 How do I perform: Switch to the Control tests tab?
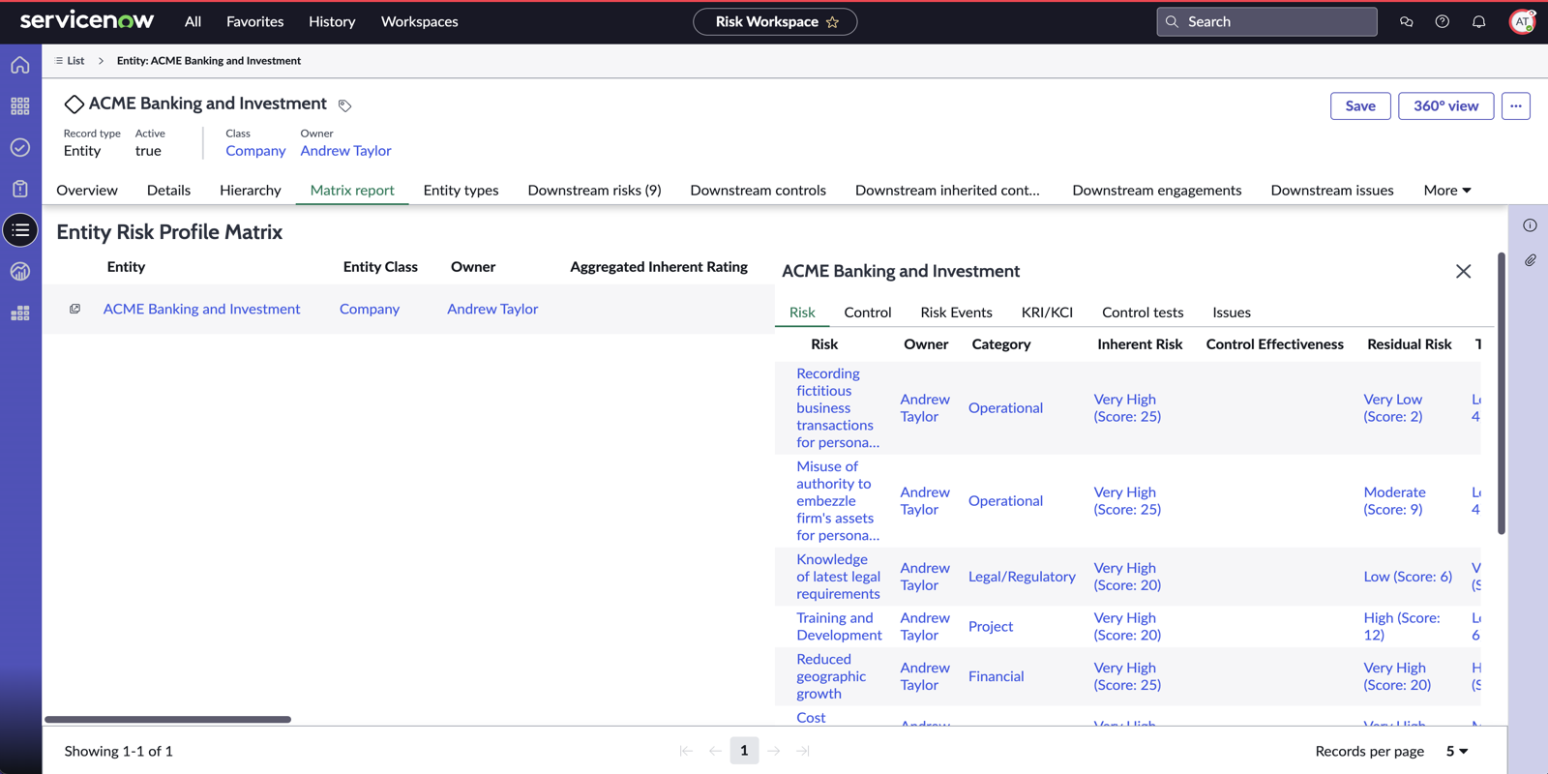click(x=1143, y=313)
